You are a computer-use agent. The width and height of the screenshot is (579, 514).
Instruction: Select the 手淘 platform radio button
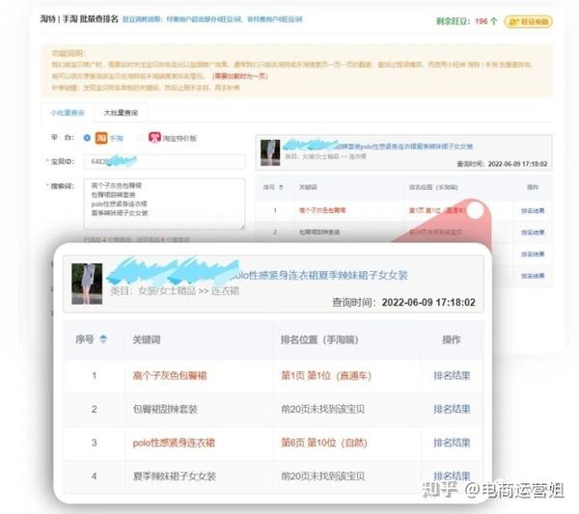[87, 138]
